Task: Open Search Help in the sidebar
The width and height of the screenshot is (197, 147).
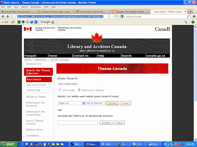Action: click(x=34, y=90)
